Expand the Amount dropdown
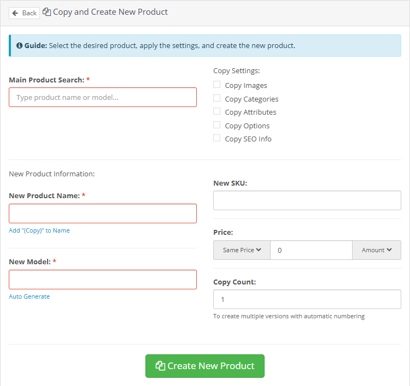 pyautogui.click(x=377, y=250)
